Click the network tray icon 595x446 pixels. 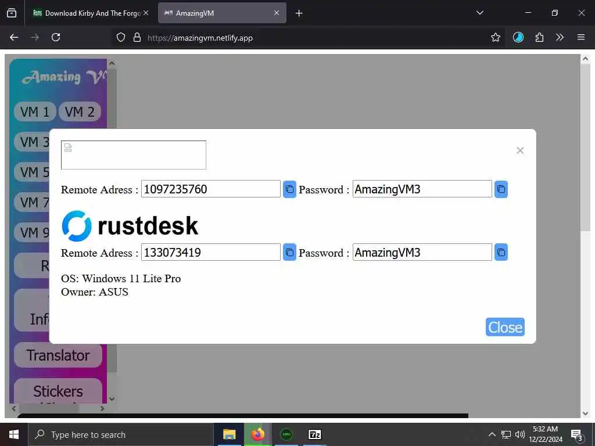506,434
